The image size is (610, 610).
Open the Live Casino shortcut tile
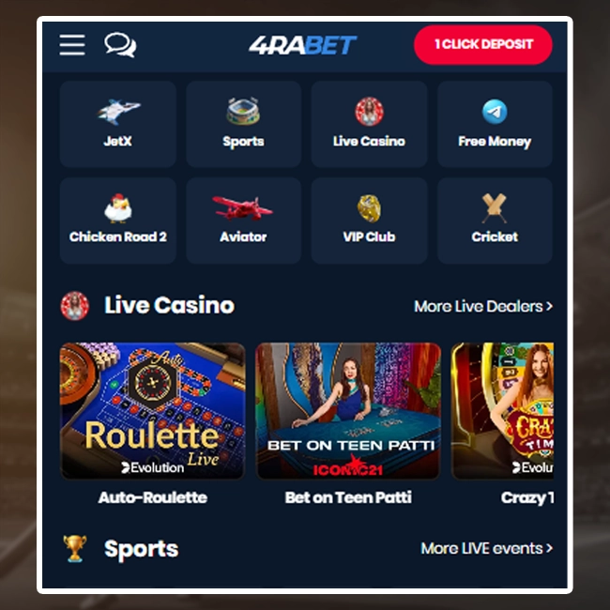pos(369,124)
